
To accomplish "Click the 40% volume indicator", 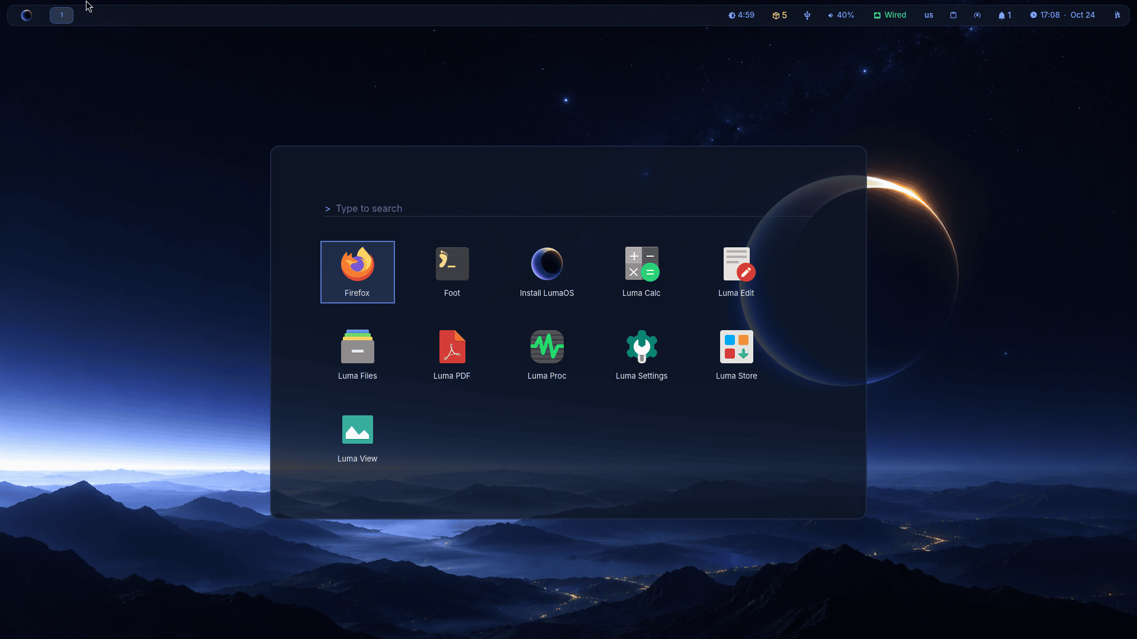I will point(841,15).
